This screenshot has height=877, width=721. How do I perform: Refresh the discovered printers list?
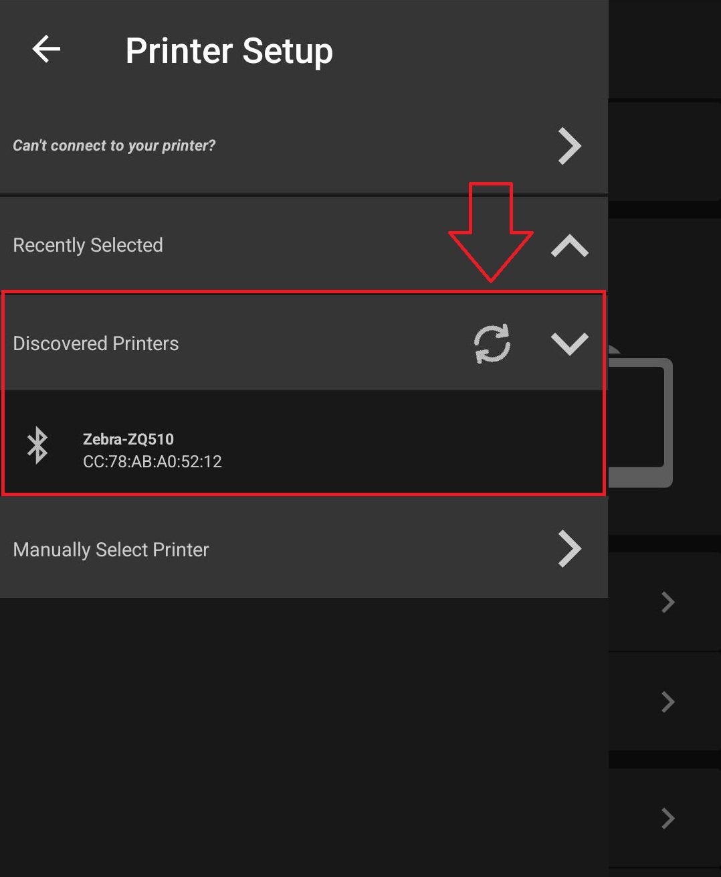pyautogui.click(x=492, y=343)
